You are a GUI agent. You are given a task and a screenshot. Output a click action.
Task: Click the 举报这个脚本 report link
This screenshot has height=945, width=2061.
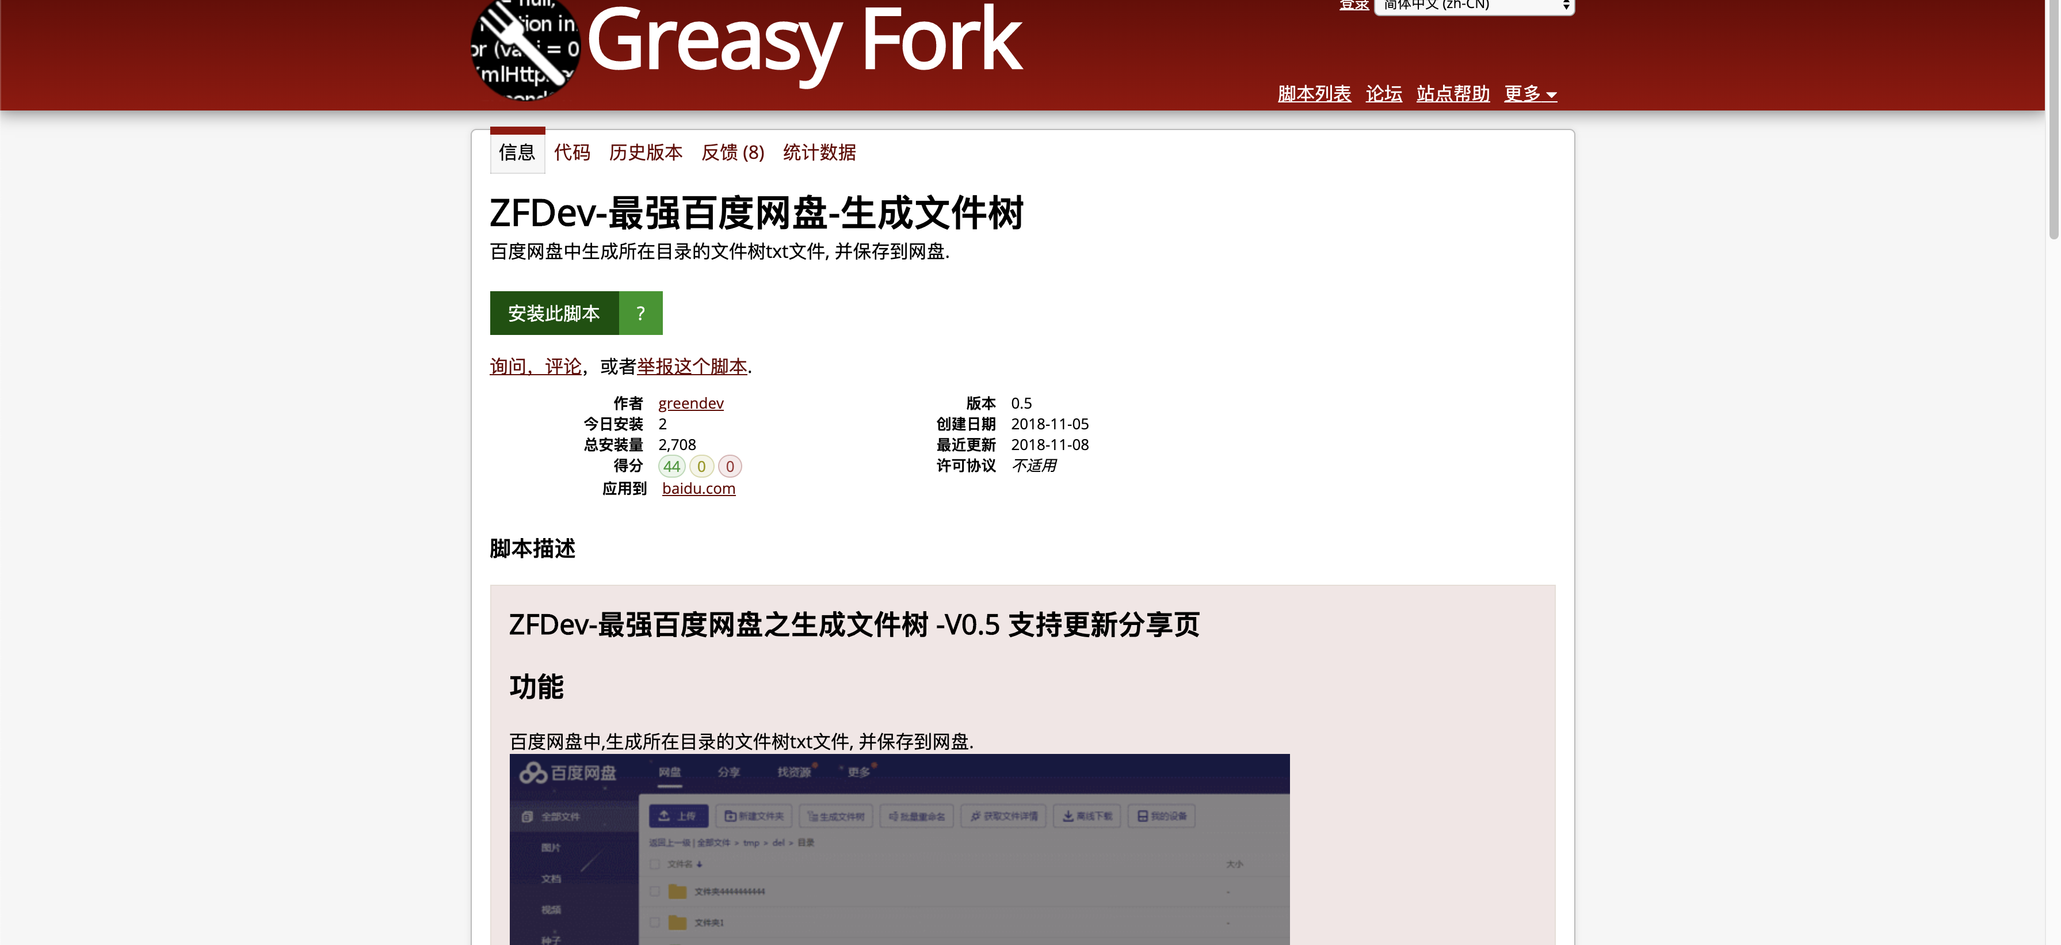coord(692,367)
